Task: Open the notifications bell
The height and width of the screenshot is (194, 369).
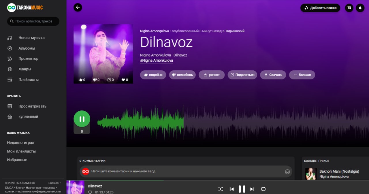Action: [x=360, y=8]
